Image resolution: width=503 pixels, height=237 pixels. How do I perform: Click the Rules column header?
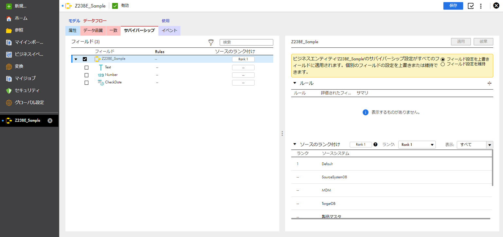pos(160,52)
